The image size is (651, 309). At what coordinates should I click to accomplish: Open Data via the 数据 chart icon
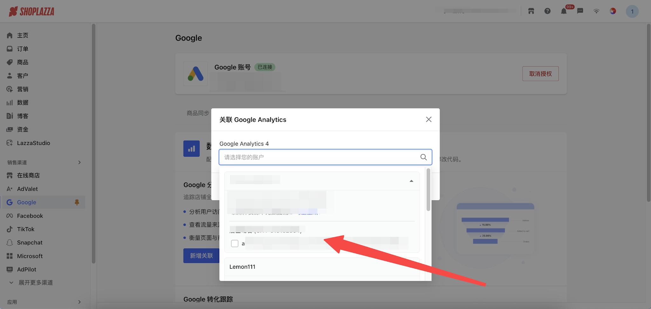(10, 102)
